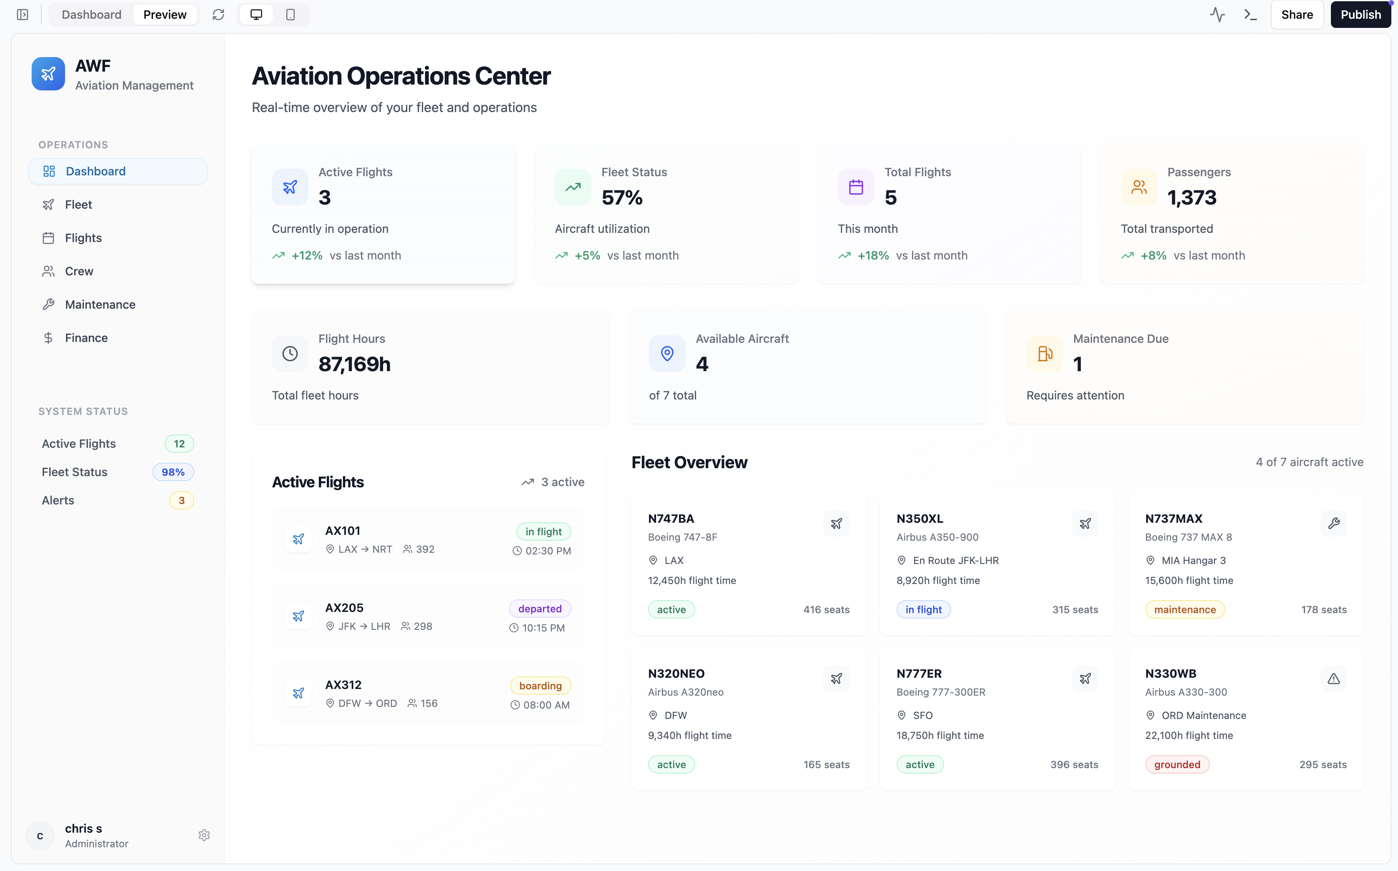Open Maintenance in the sidebar
The width and height of the screenshot is (1398, 871).
100,304
